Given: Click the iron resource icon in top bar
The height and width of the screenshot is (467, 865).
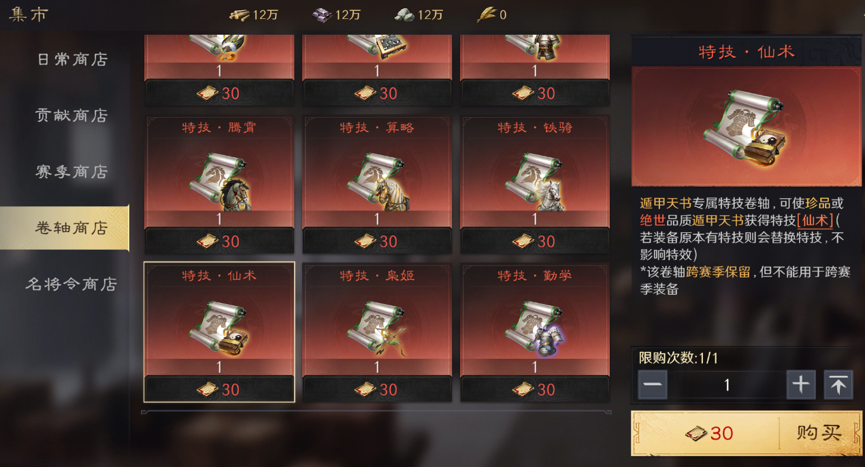Looking at the screenshot, I should [x=321, y=14].
